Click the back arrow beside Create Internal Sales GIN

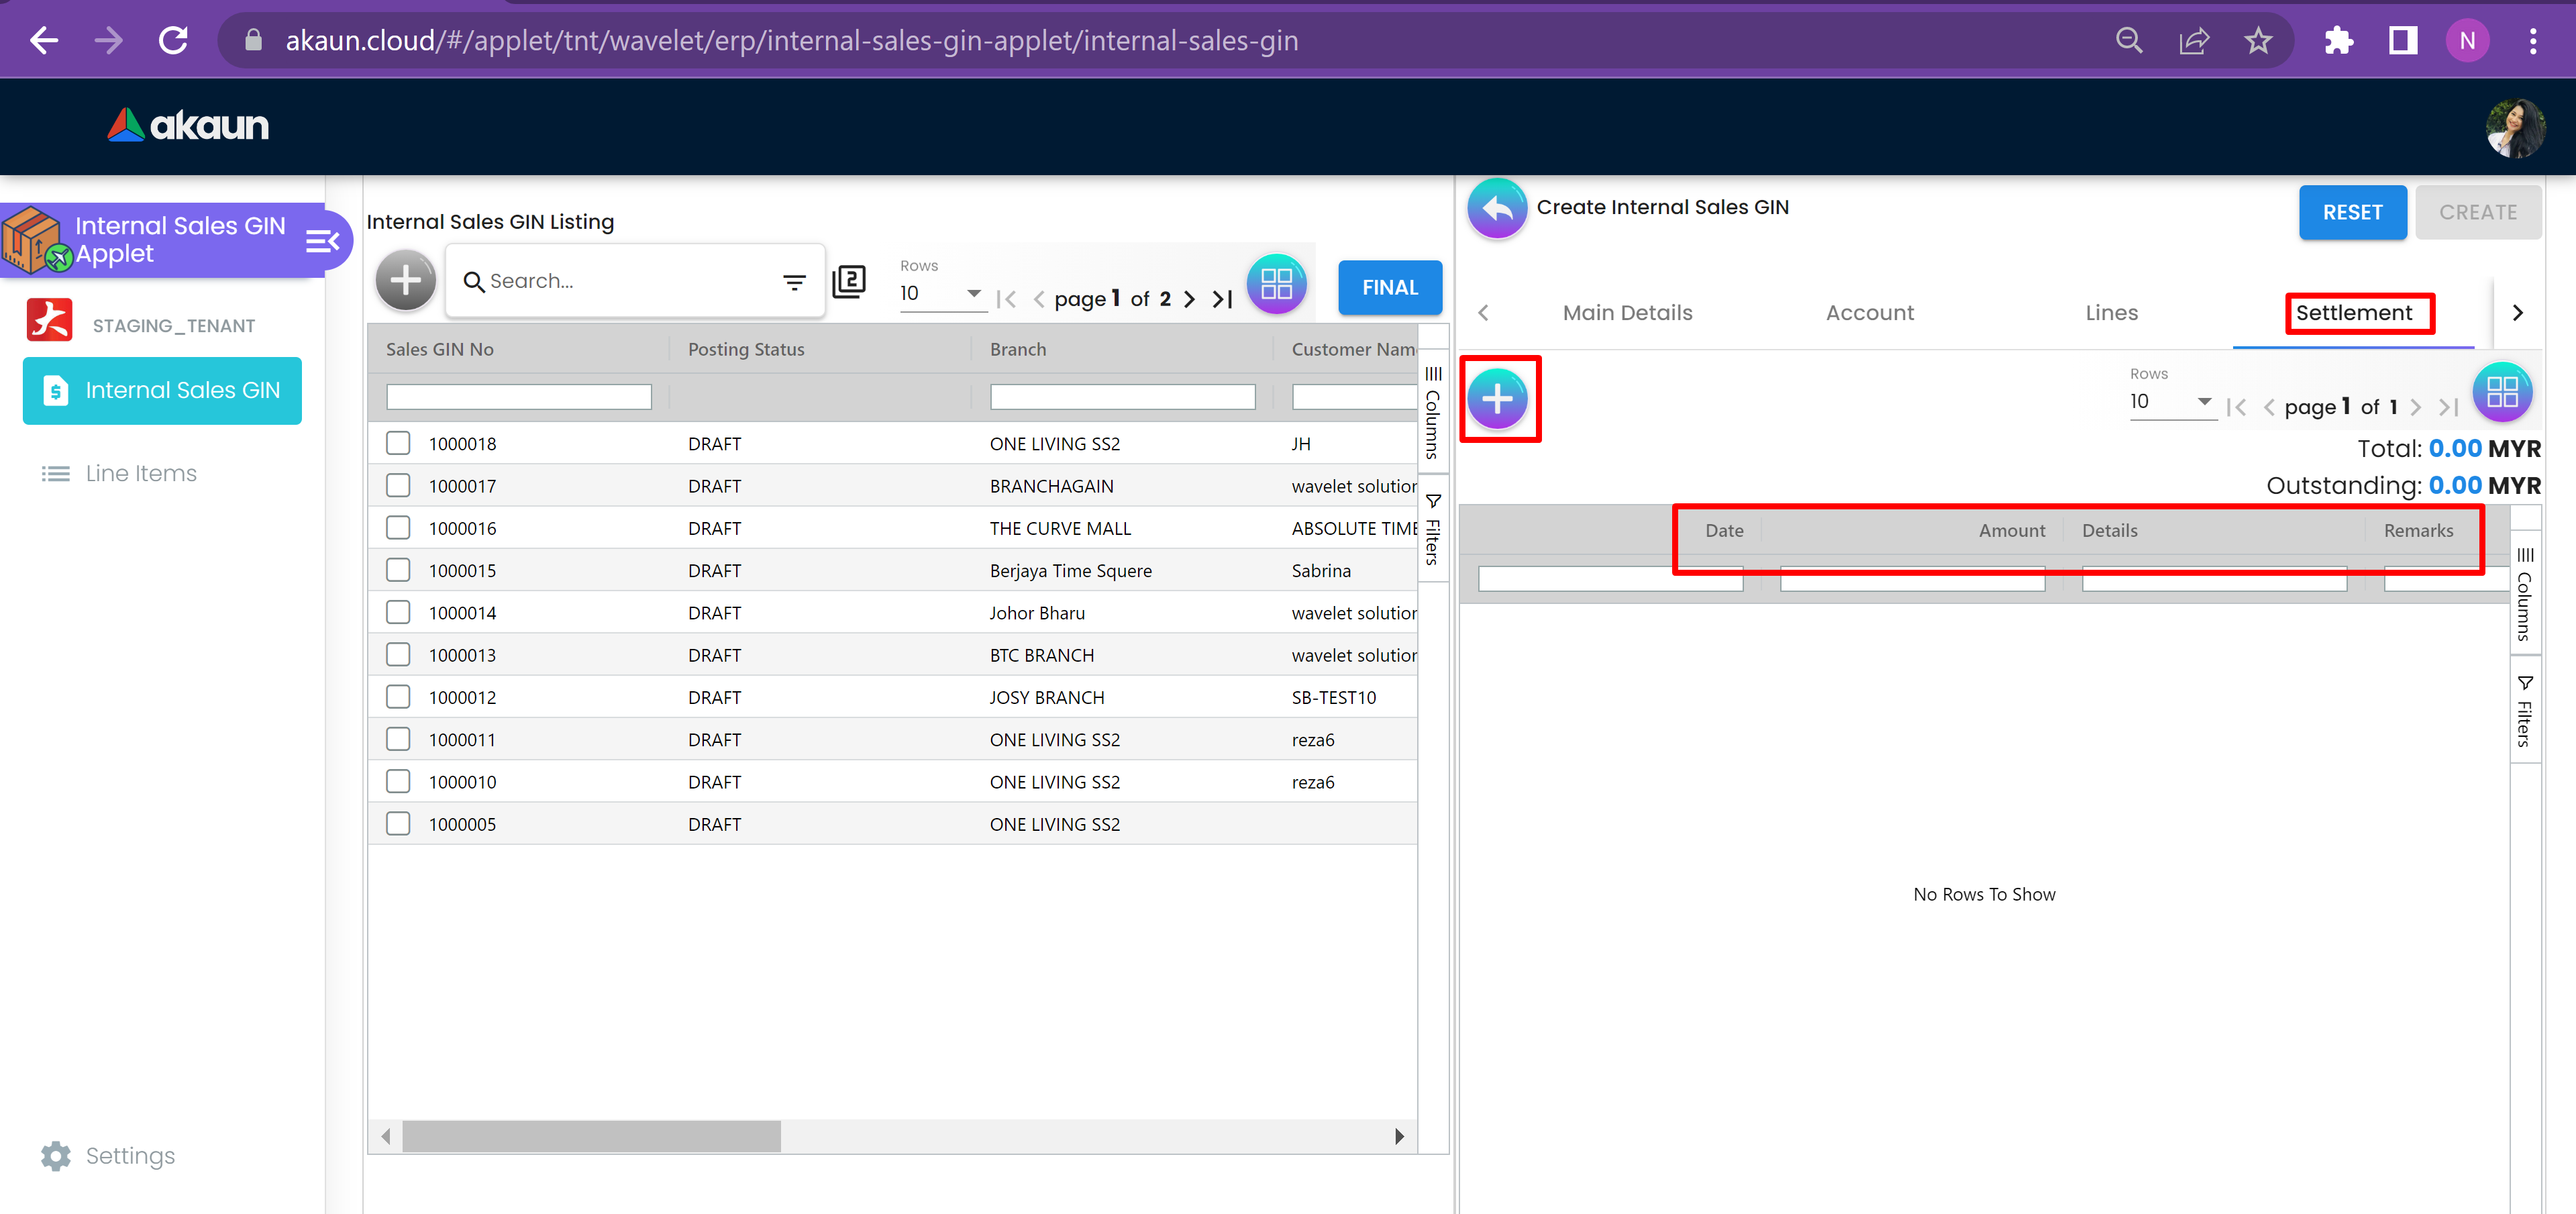(x=1497, y=208)
